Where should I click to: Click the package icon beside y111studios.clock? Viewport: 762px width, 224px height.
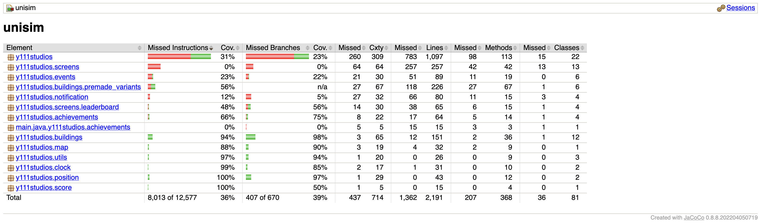(x=11, y=168)
